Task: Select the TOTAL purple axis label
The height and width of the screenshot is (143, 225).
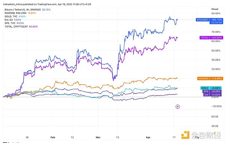Action: pos(211,38)
